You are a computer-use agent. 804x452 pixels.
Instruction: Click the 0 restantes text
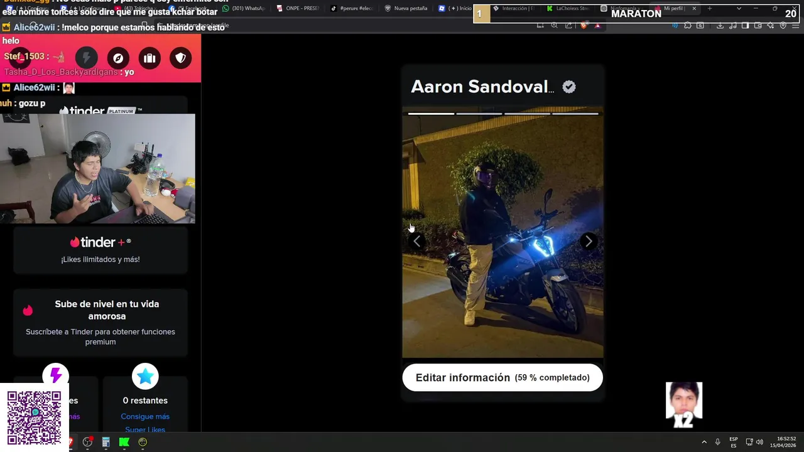(x=145, y=401)
